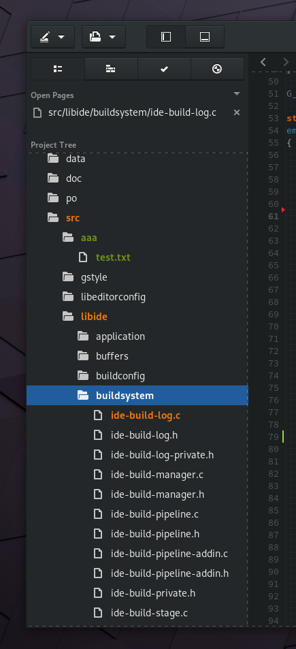This screenshot has width=296, height=649.
Task: Open the edit pencil dropdown menu
Action: pyautogui.click(x=52, y=37)
